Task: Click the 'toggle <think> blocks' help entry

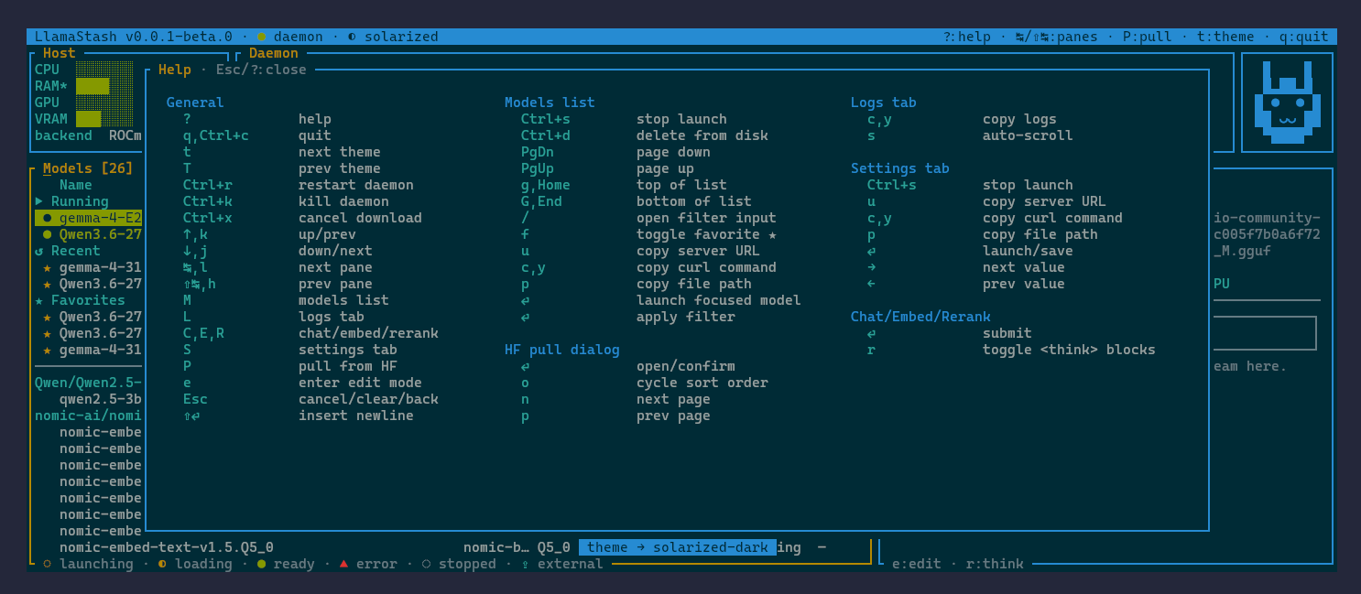Action: click(1069, 350)
